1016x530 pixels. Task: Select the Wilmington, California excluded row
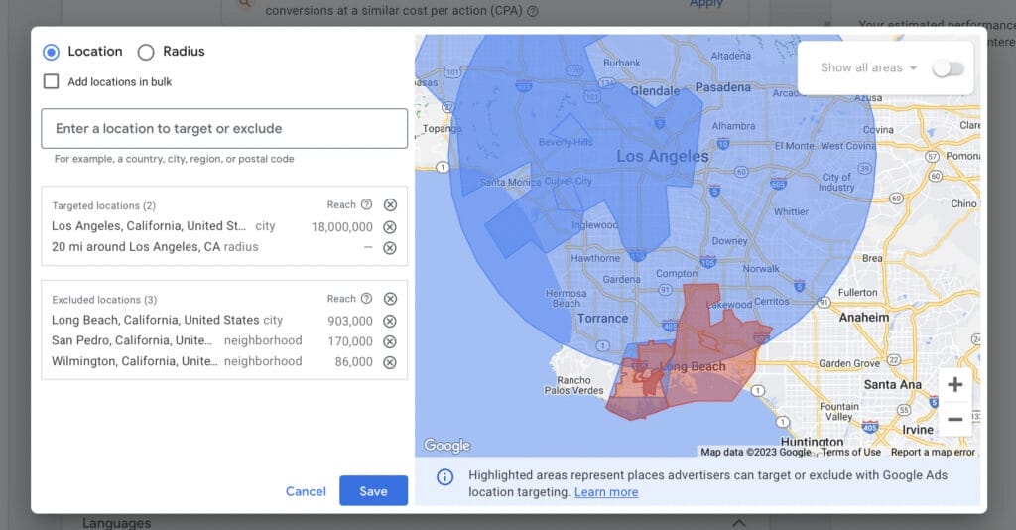click(224, 361)
